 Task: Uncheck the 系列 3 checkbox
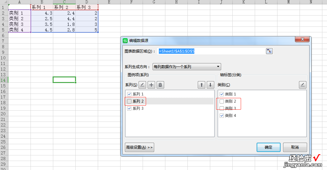(129, 108)
